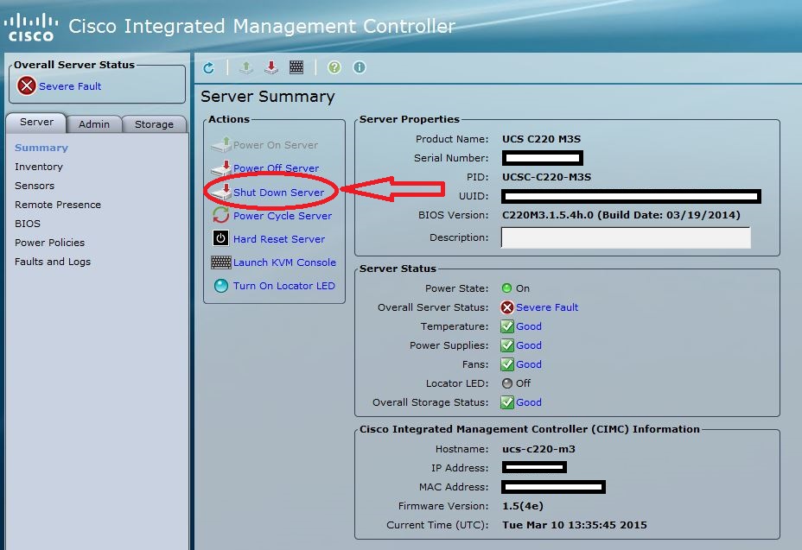Switch to the Storage tab
The width and height of the screenshot is (802, 550).
pos(154,124)
